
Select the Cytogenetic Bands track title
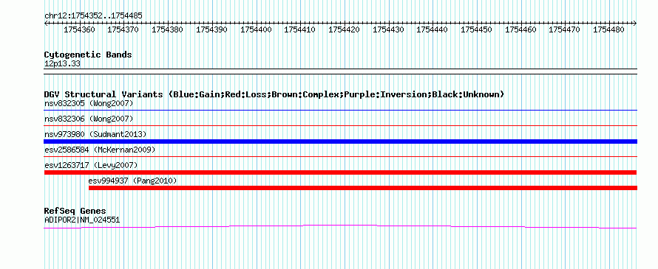point(88,55)
